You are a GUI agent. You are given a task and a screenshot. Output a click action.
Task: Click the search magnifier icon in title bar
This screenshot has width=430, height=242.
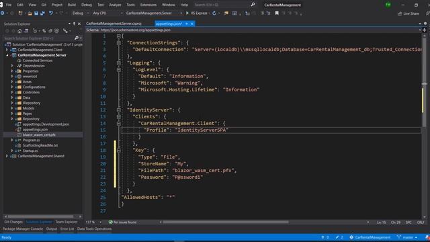pyautogui.click(x=253, y=5)
